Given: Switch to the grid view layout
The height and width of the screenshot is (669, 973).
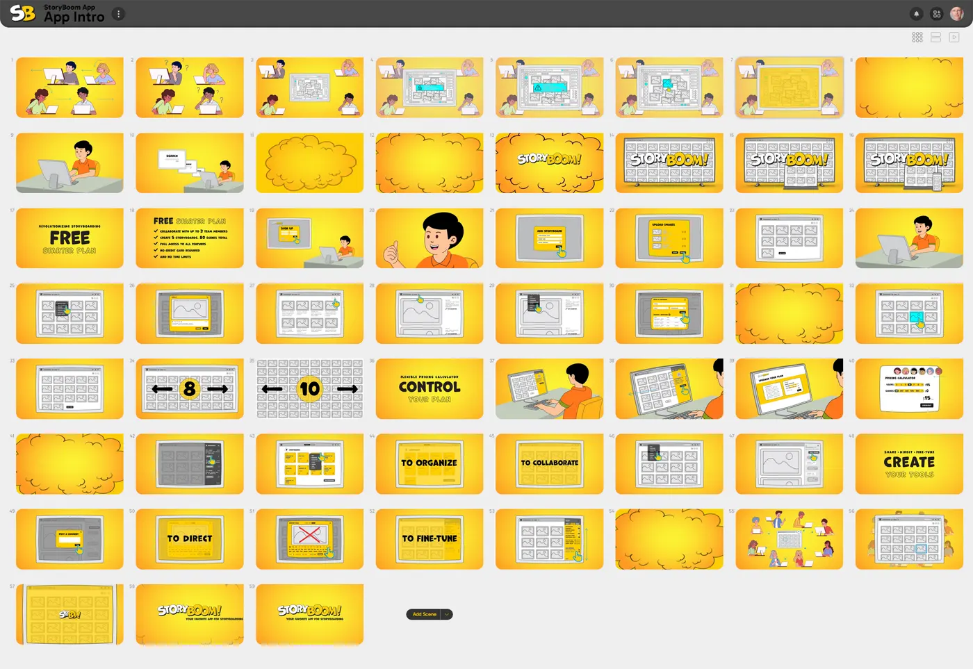Looking at the screenshot, I should tap(917, 38).
